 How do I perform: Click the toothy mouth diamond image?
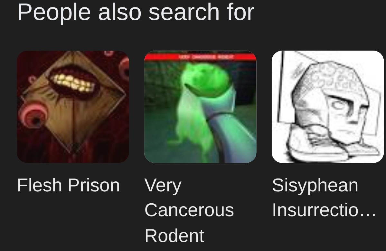73,107
